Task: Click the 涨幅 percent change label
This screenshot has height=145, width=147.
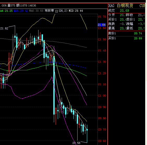Action: coord(130,24)
